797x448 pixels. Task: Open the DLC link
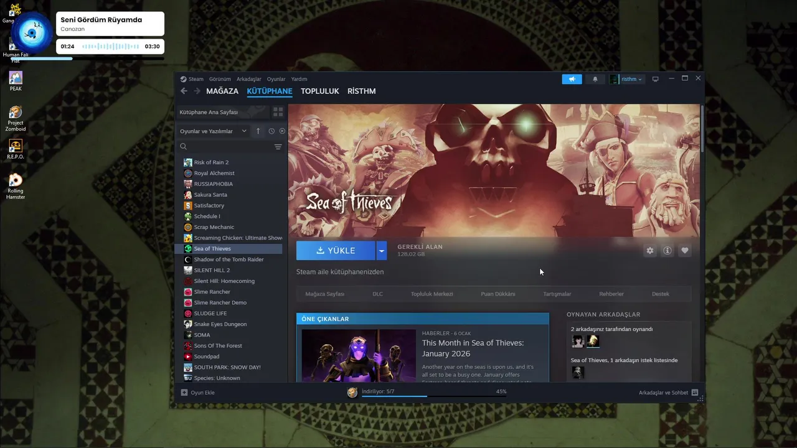click(378, 294)
